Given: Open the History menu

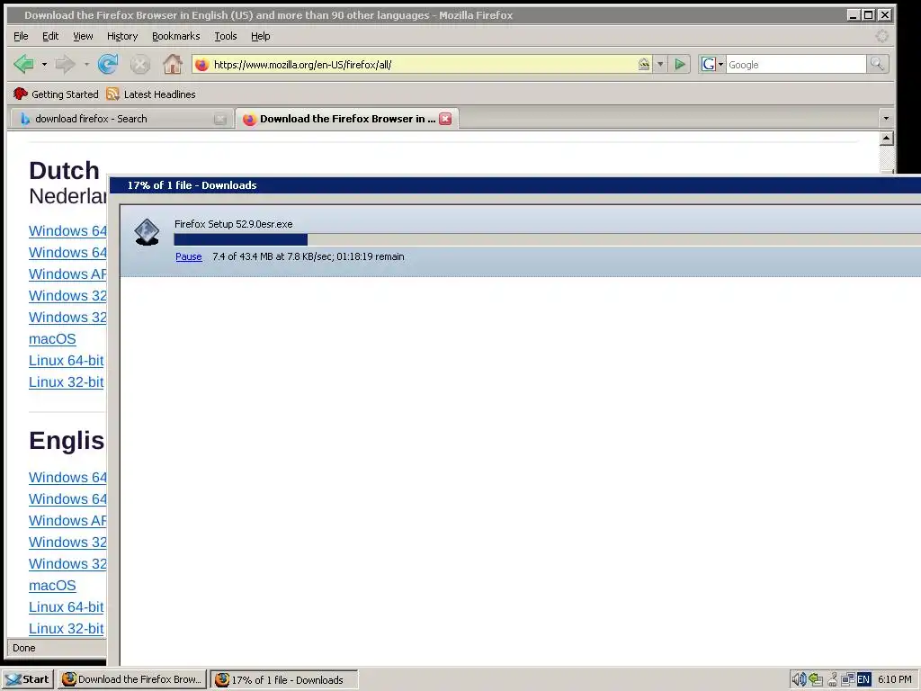Looking at the screenshot, I should pyautogui.click(x=122, y=36).
